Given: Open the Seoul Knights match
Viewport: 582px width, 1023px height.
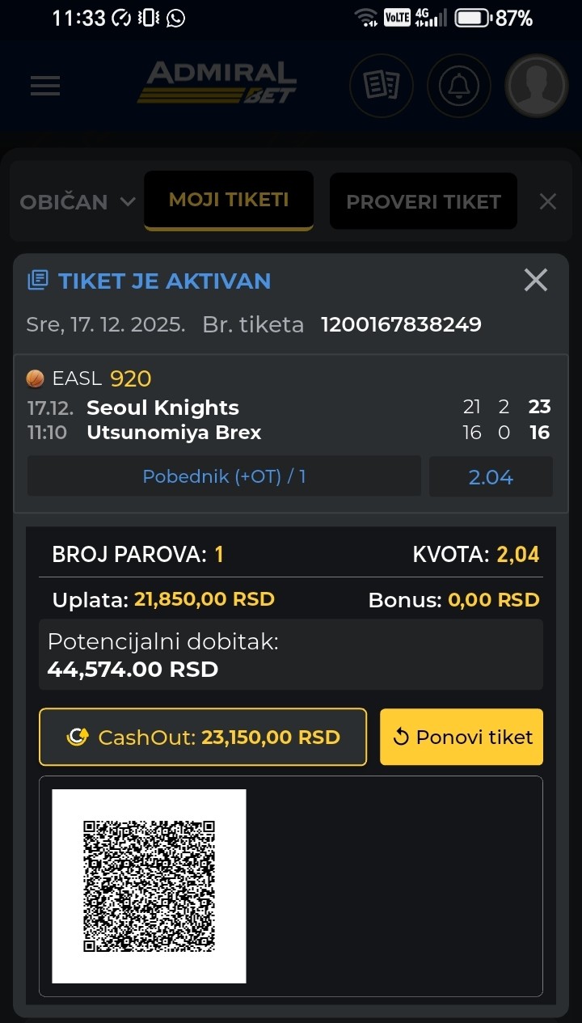Looking at the screenshot, I should pyautogui.click(x=162, y=408).
